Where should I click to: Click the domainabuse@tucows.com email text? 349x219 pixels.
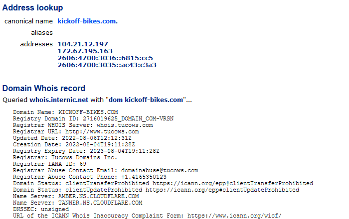[160, 170]
